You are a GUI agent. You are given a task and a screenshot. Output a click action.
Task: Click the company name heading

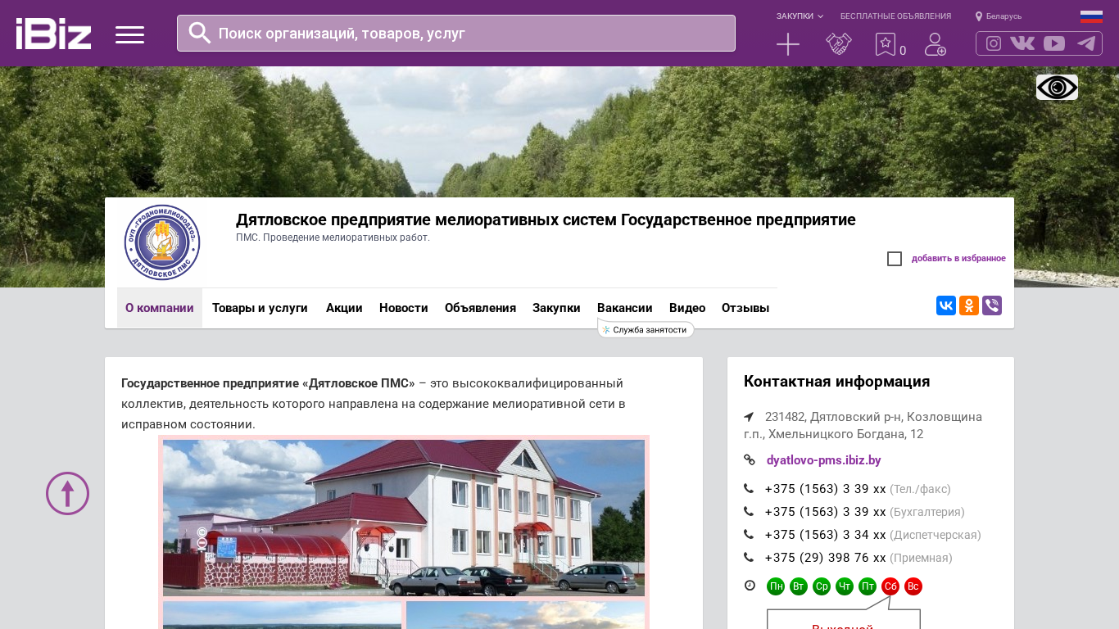[x=546, y=219]
